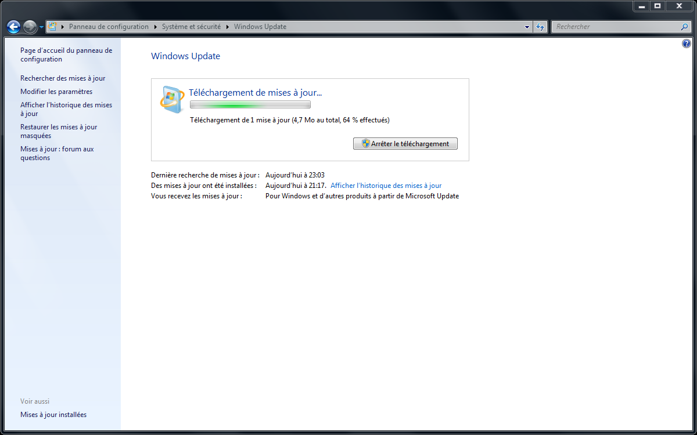Click the Control Panel icon in address bar
Screen dimensions: 697x435
52,27
